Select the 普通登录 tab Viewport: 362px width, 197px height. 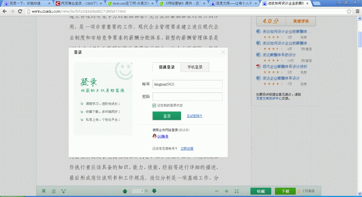tap(167, 67)
